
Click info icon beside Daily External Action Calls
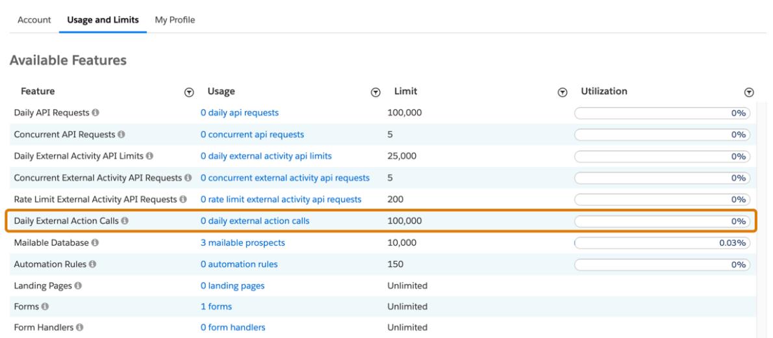[x=125, y=221]
